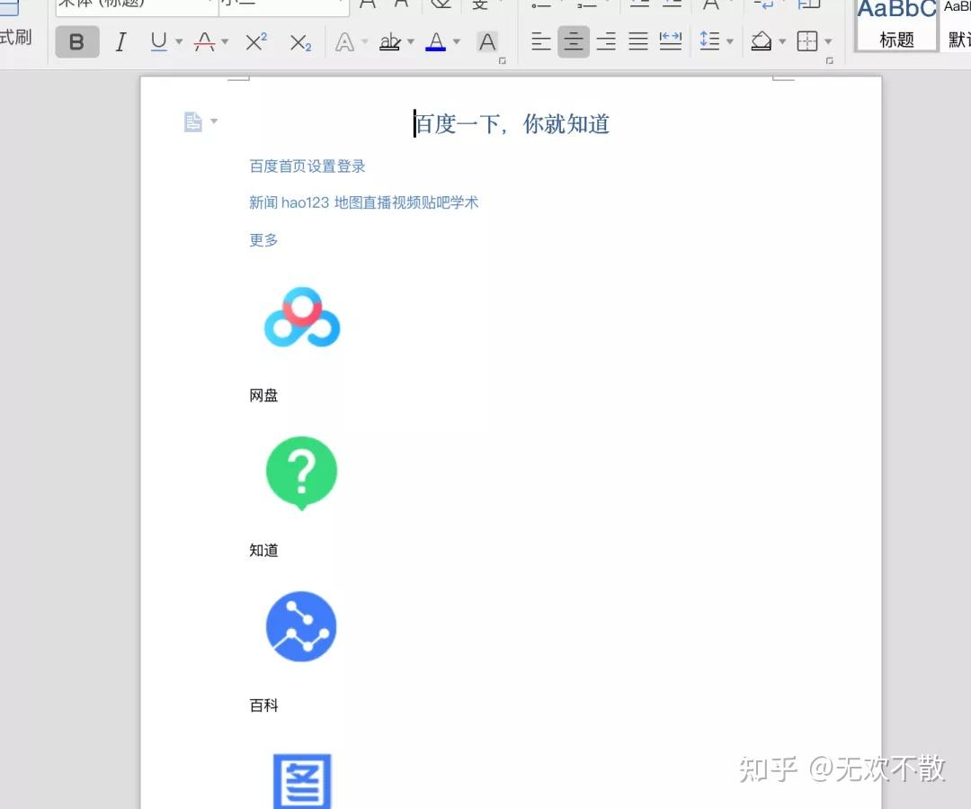Click the distributed alignment icon
The image size is (971, 809).
coord(671,41)
